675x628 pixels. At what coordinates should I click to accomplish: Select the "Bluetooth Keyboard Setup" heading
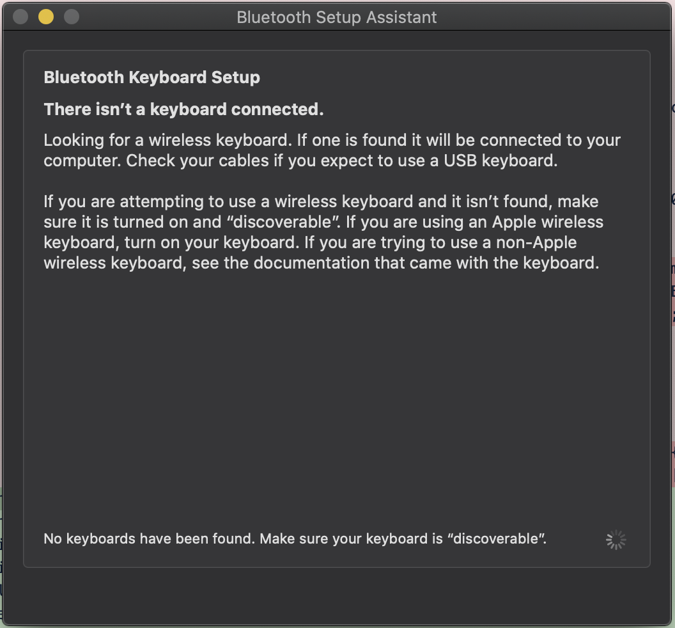point(151,78)
